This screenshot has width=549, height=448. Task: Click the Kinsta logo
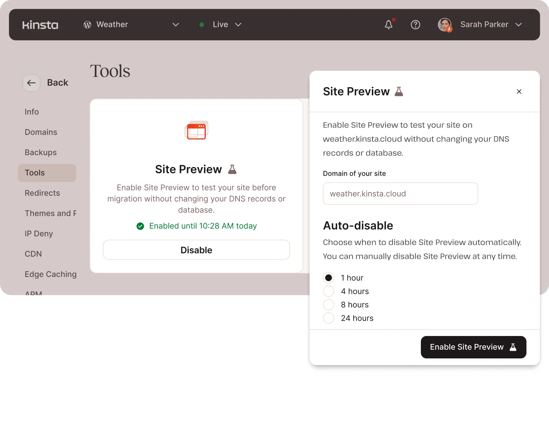coord(40,25)
